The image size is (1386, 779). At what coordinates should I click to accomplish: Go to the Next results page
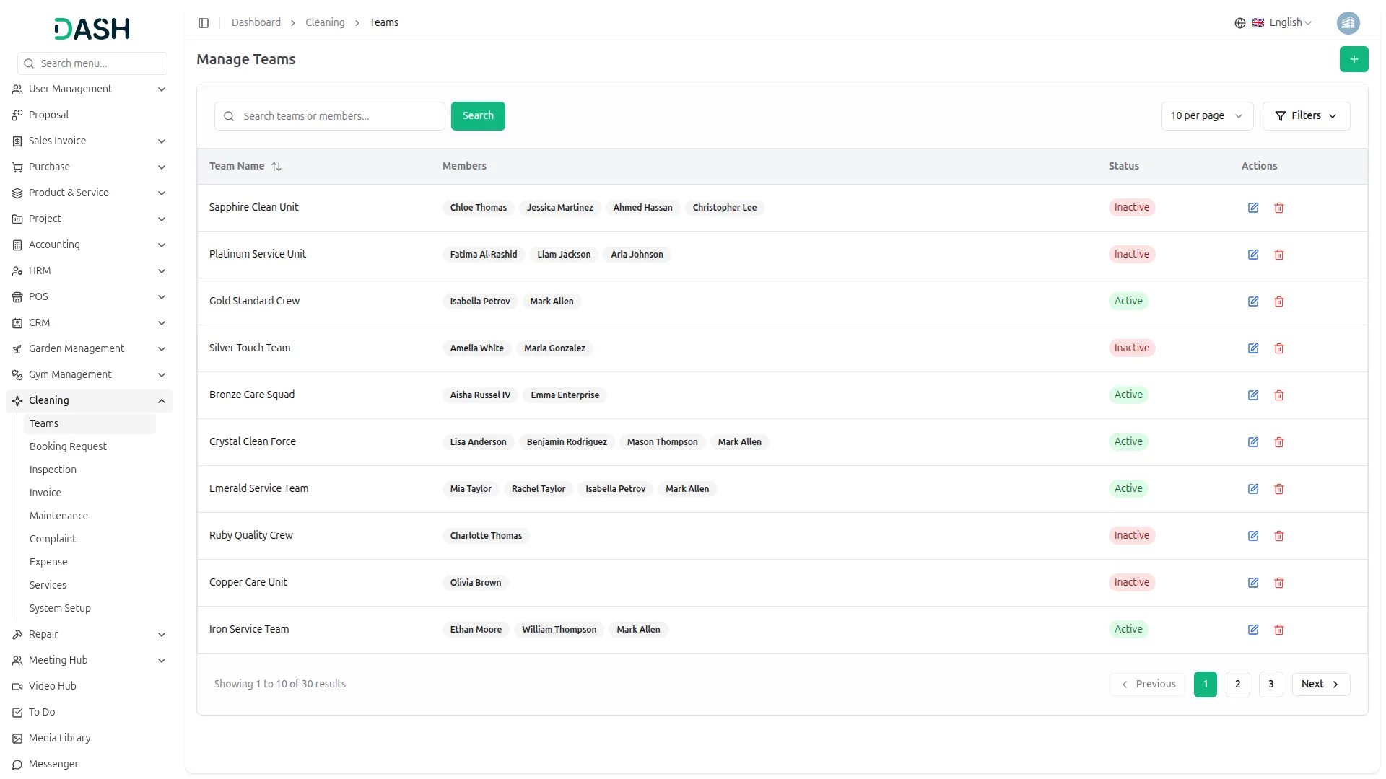coord(1320,685)
